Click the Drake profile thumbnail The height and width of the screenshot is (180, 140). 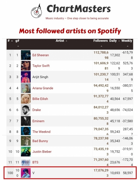26,110
